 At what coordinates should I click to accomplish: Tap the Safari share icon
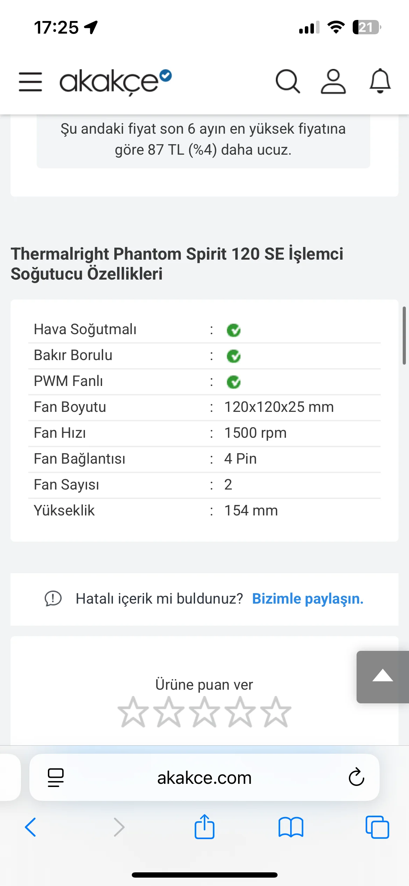[x=204, y=827]
